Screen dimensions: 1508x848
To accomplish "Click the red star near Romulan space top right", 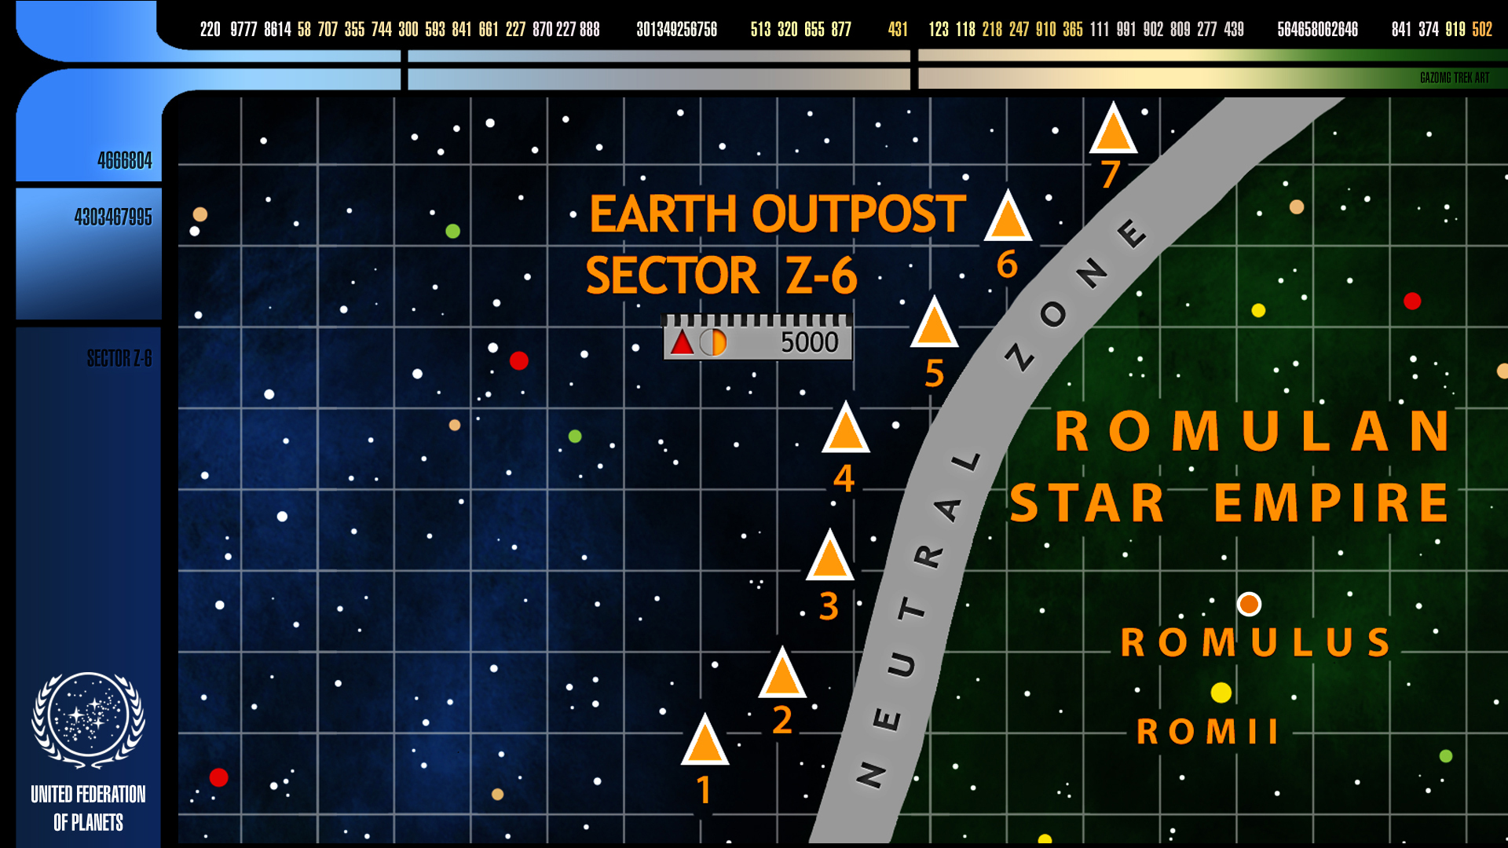I will click(1411, 301).
